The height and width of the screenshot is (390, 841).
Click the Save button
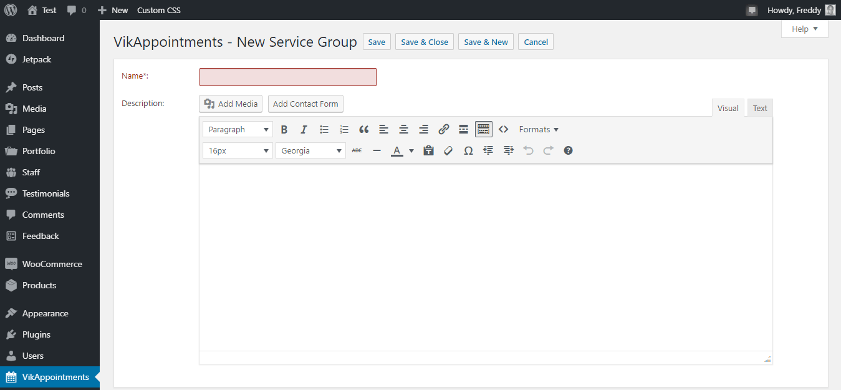pyautogui.click(x=377, y=42)
